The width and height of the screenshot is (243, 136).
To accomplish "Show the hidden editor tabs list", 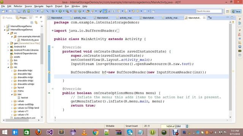I will coord(210,18).
